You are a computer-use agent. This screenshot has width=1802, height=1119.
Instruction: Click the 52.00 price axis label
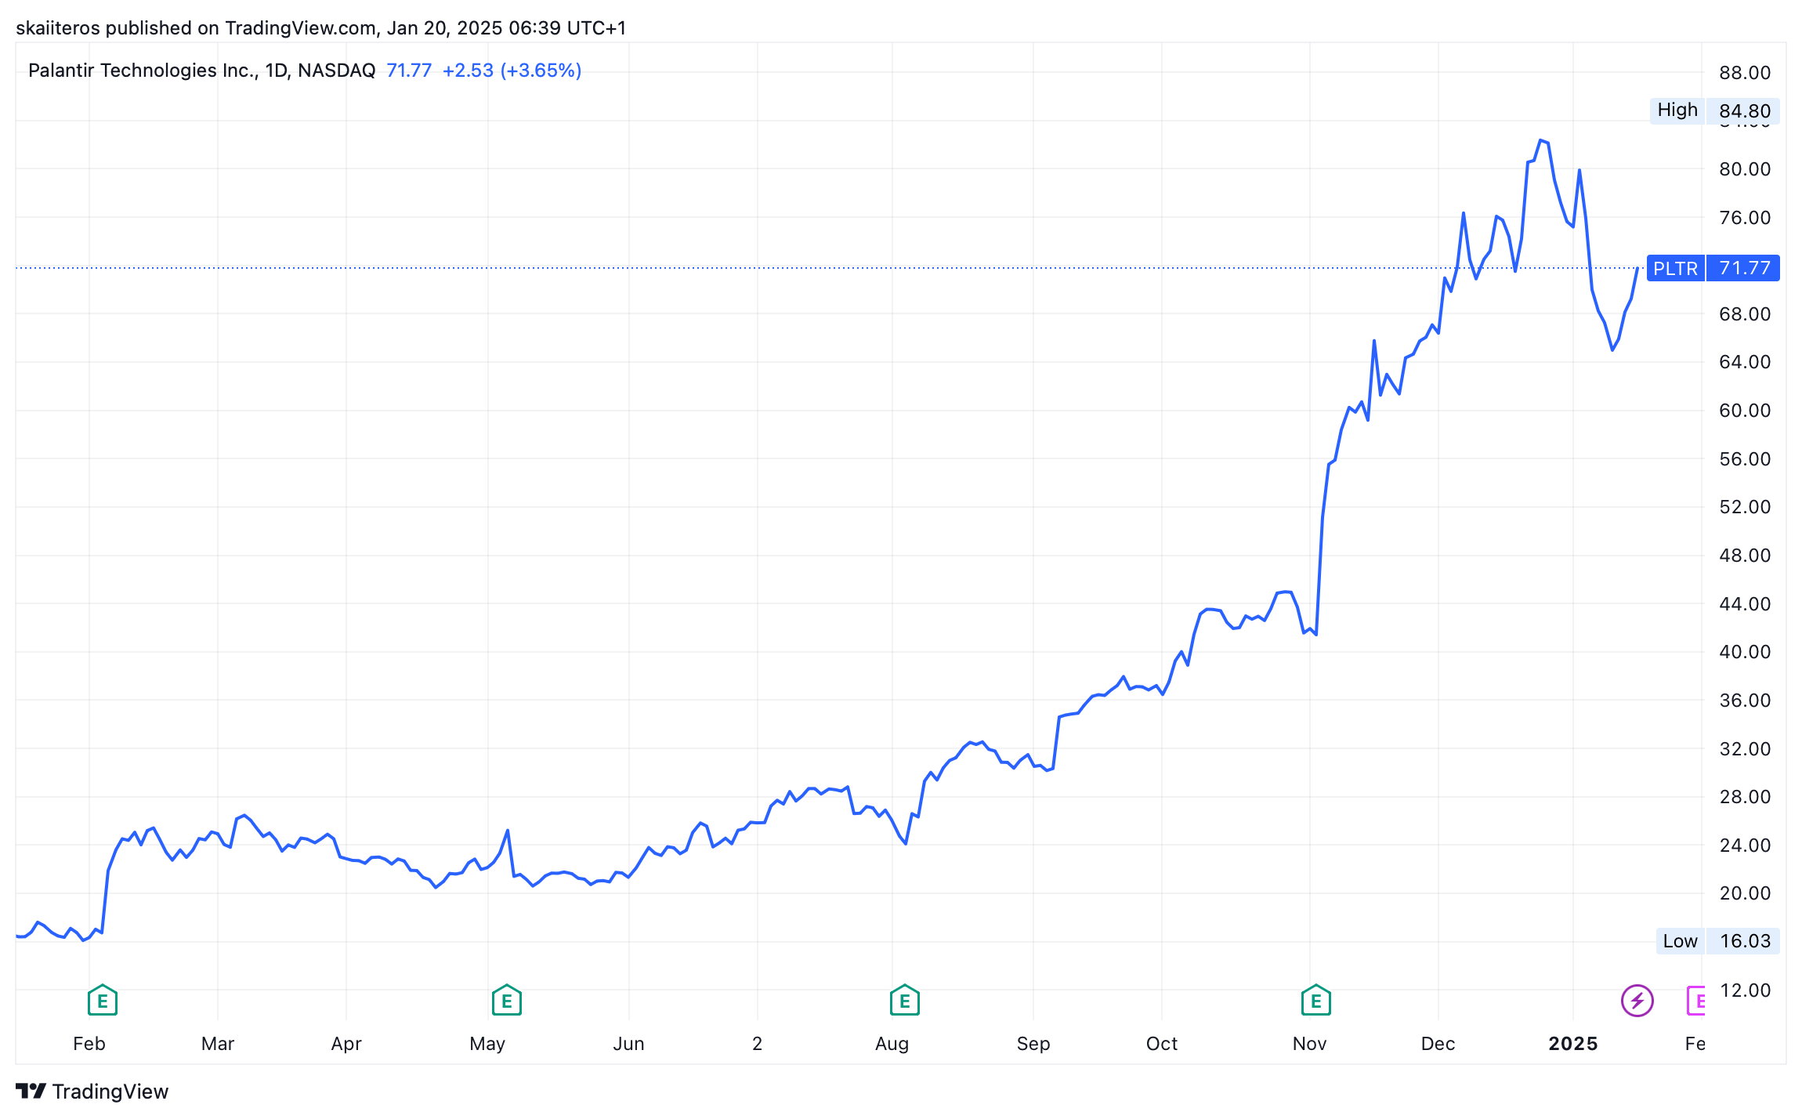pyautogui.click(x=1745, y=507)
